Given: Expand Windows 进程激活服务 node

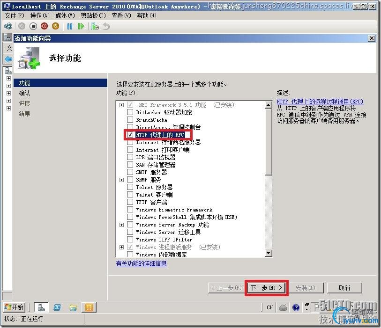Looking at the screenshot, I should [122, 247].
